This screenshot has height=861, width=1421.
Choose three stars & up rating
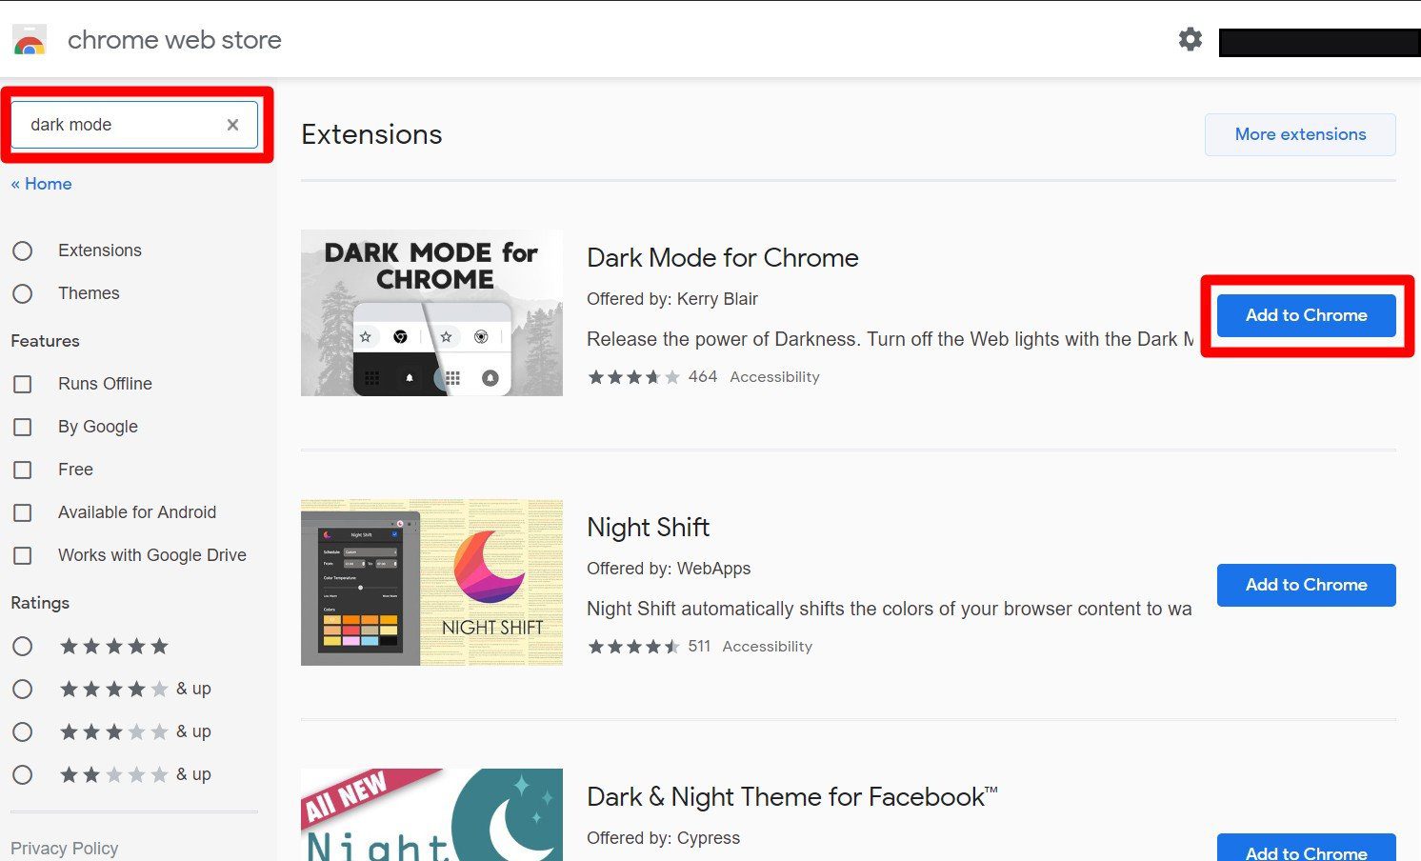(x=23, y=731)
